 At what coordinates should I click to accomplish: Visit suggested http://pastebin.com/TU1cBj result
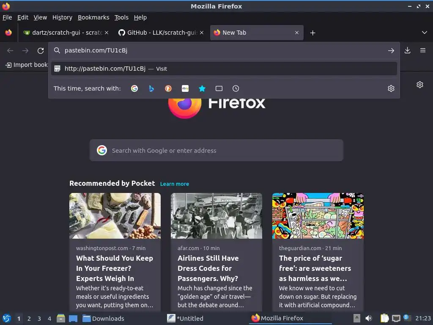(224, 69)
